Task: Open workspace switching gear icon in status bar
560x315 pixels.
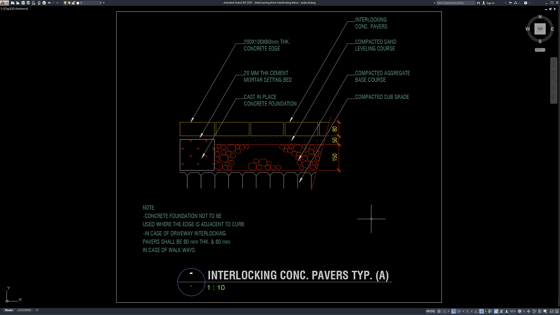Action: point(519,311)
